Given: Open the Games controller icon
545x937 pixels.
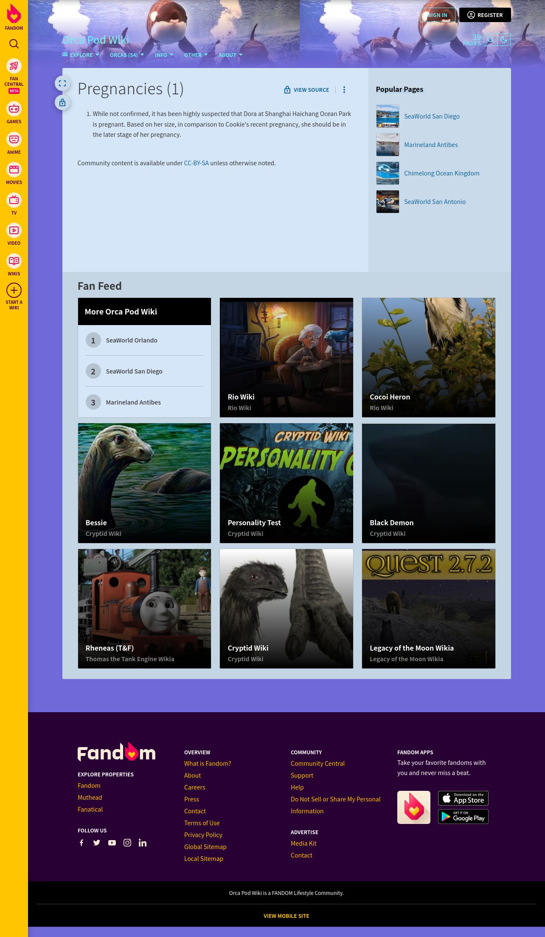Looking at the screenshot, I should tap(14, 109).
